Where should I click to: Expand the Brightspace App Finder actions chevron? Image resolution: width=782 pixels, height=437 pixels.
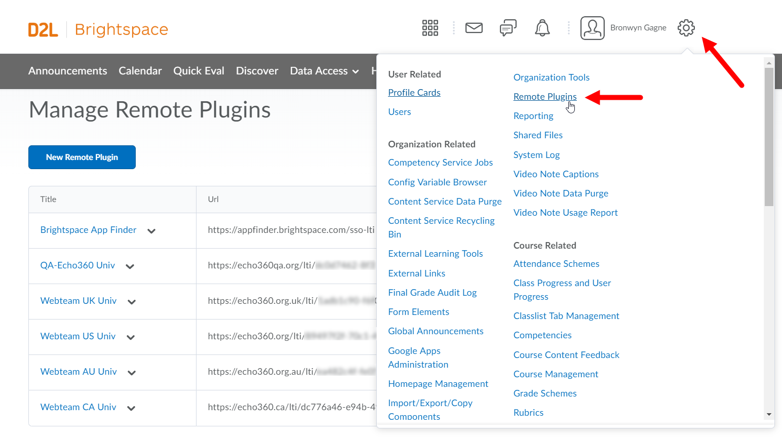coord(151,231)
